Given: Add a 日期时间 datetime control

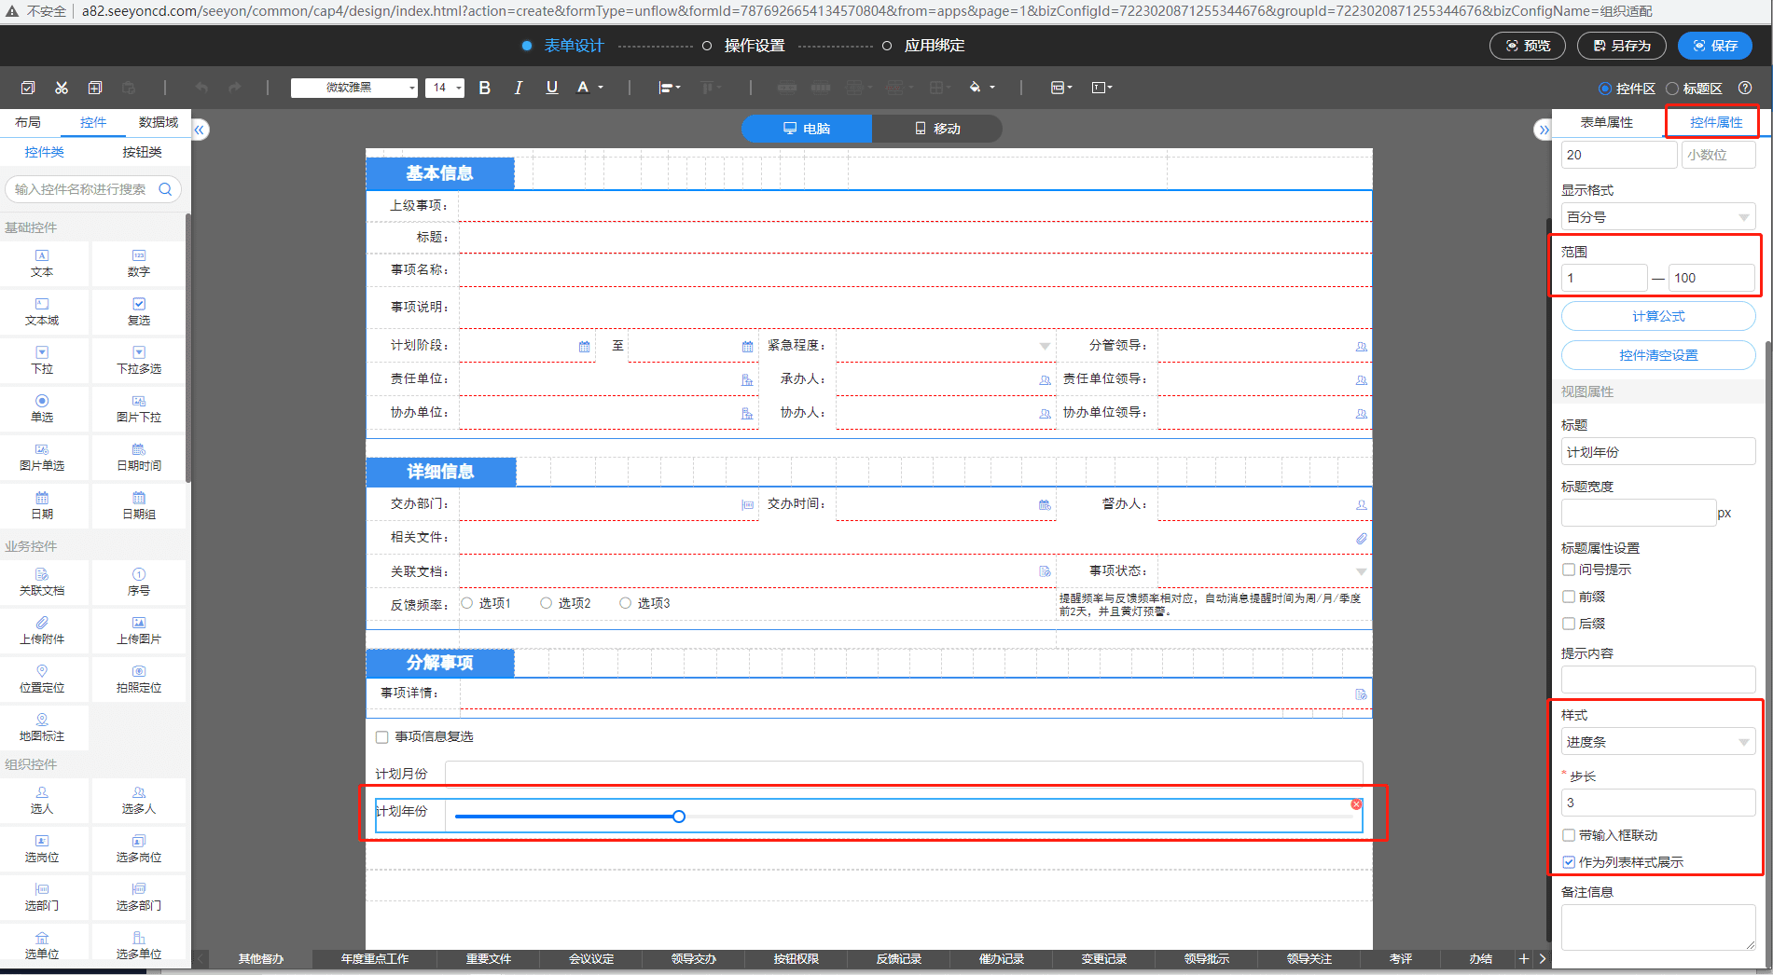Looking at the screenshot, I should pyautogui.click(x=139, y=457).
